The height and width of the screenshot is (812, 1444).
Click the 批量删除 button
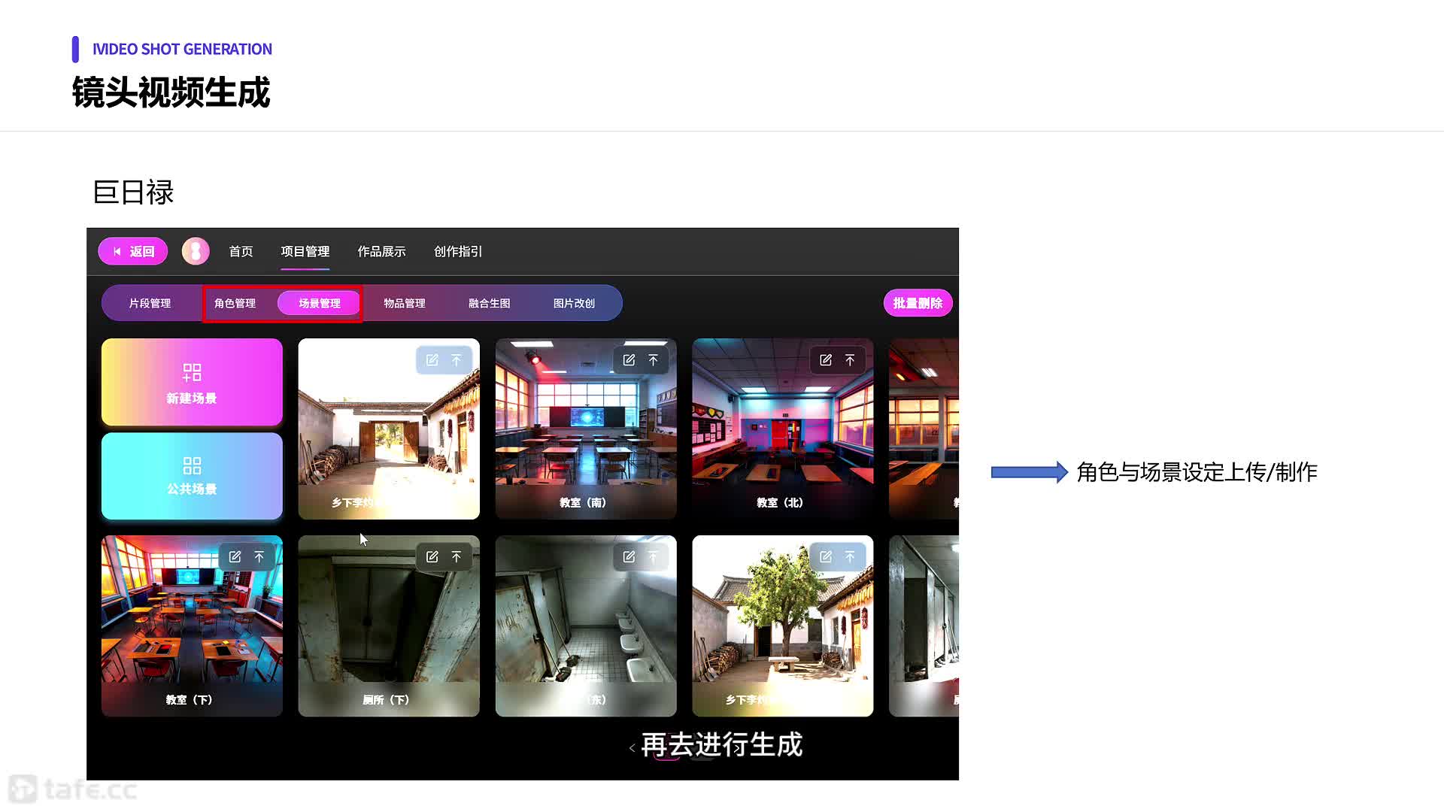point(918,303)
